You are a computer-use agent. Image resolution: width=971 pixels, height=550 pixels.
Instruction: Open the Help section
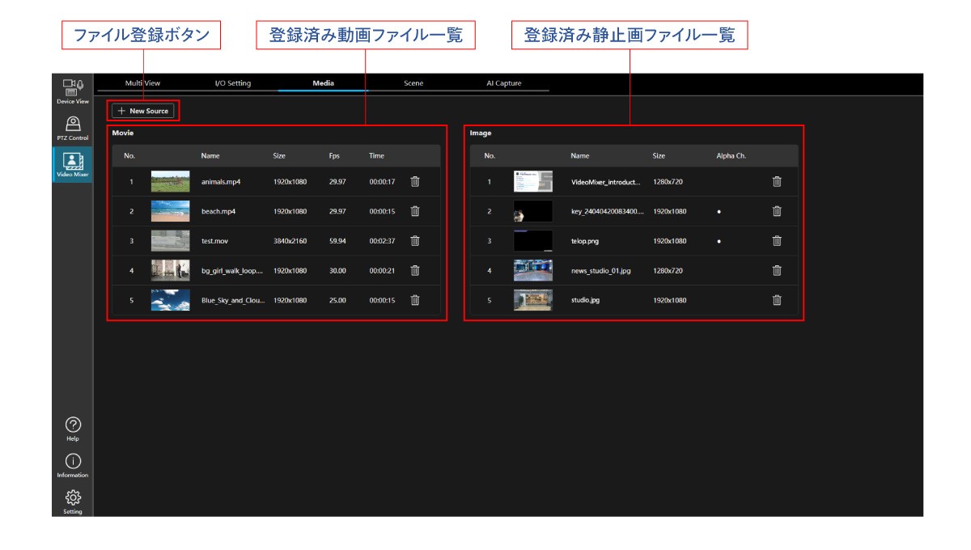coord(73,428)
